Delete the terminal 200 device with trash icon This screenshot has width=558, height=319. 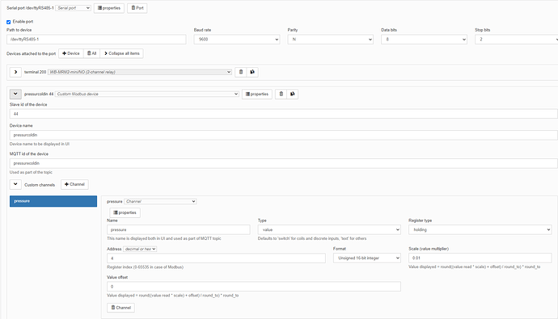pos(241,72)
